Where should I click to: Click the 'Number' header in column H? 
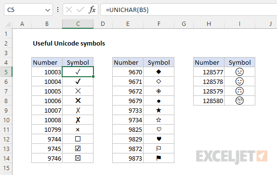(x=209, y=62)
